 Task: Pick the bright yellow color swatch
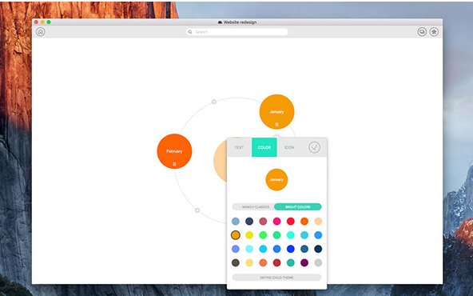tap(249, 235)
